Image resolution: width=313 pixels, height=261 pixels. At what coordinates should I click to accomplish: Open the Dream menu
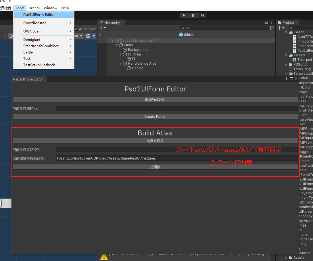(x=34, y=8)
